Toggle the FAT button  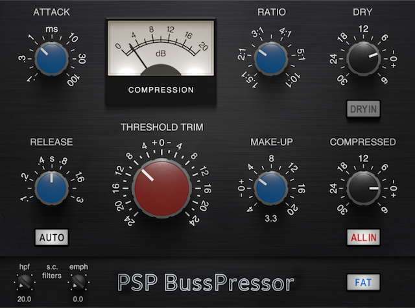(362, 283)
